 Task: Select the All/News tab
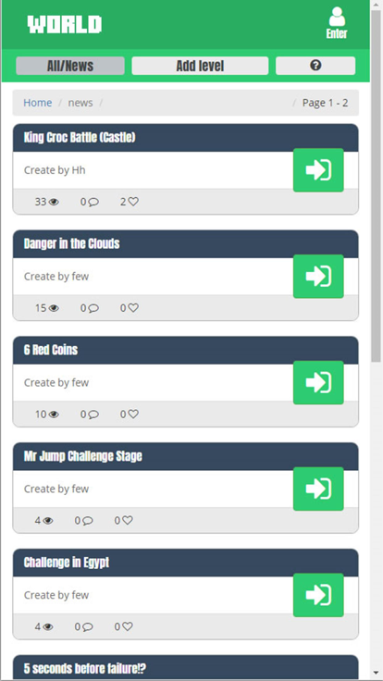tap(70, 66)
